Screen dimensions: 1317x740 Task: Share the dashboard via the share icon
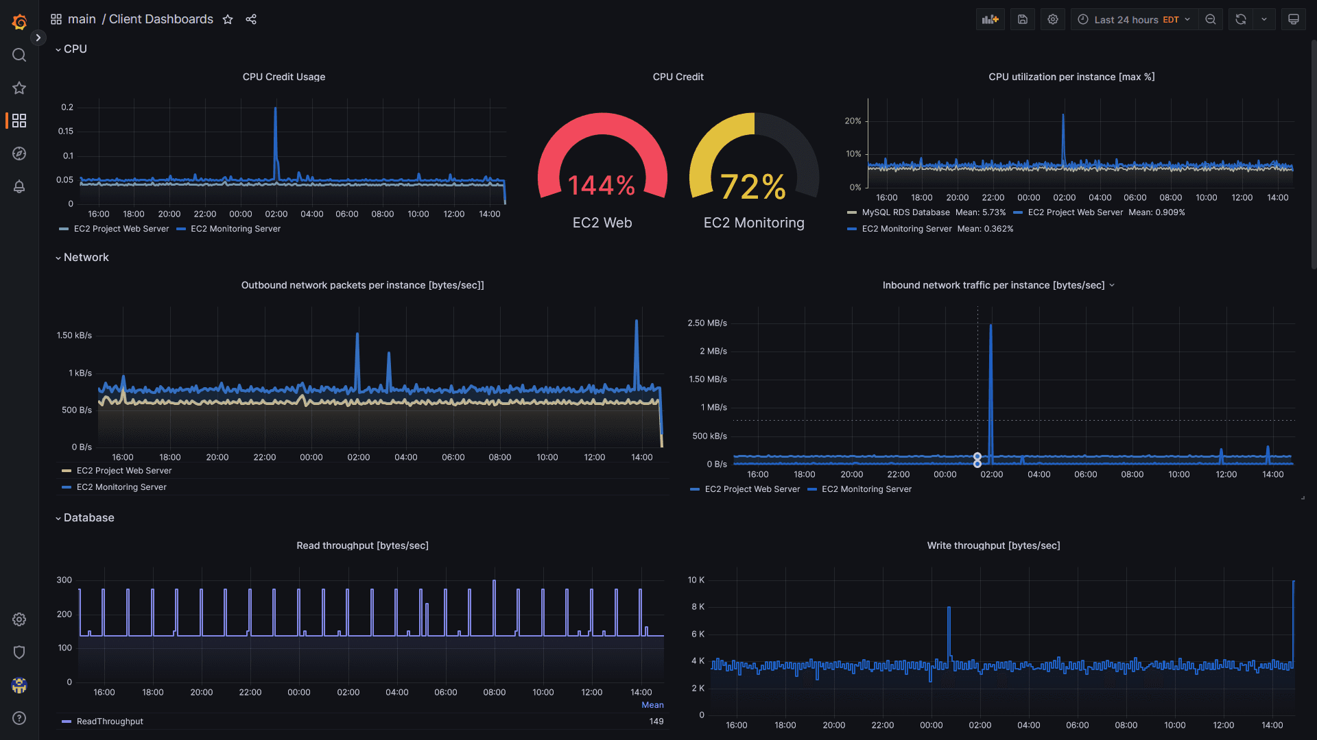(x=251, y=19)
